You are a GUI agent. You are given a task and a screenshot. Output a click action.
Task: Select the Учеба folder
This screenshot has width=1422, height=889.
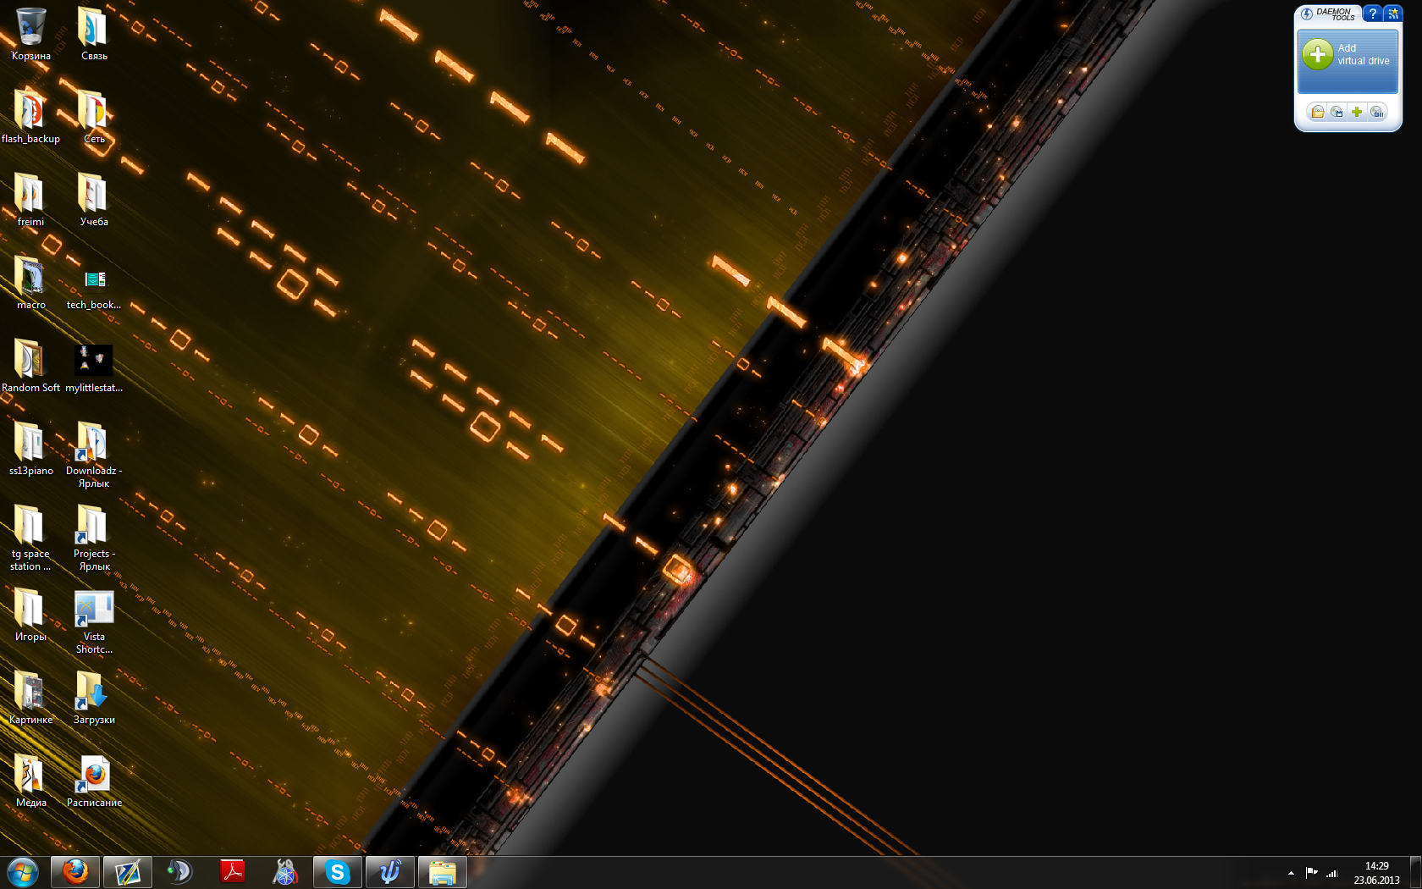(x=94, y=200)
